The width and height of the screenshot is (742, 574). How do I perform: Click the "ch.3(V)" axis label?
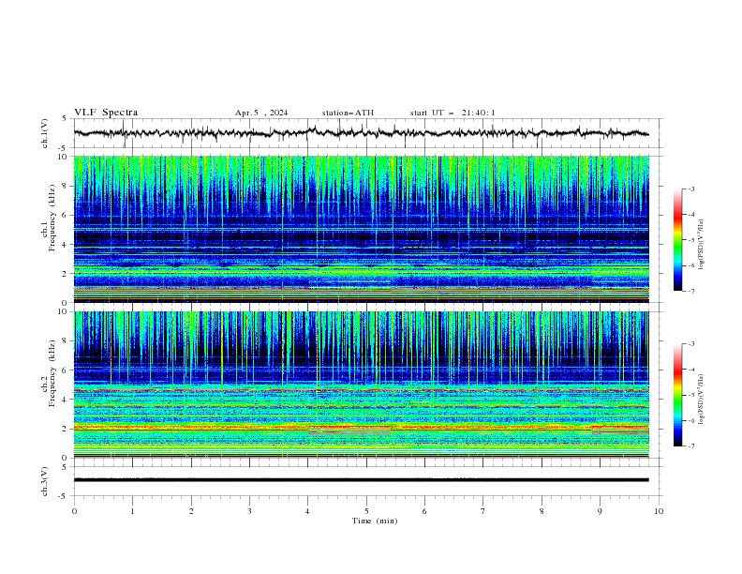(45, 481)
